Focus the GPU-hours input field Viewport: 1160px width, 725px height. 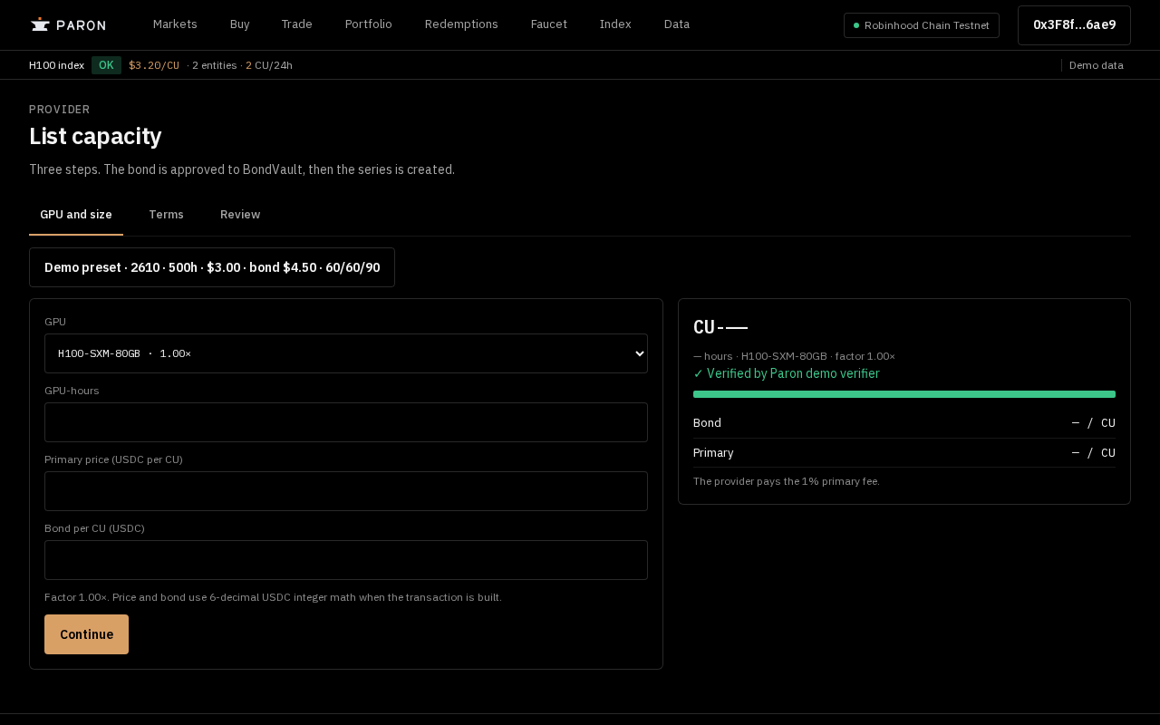click(346, 422)
